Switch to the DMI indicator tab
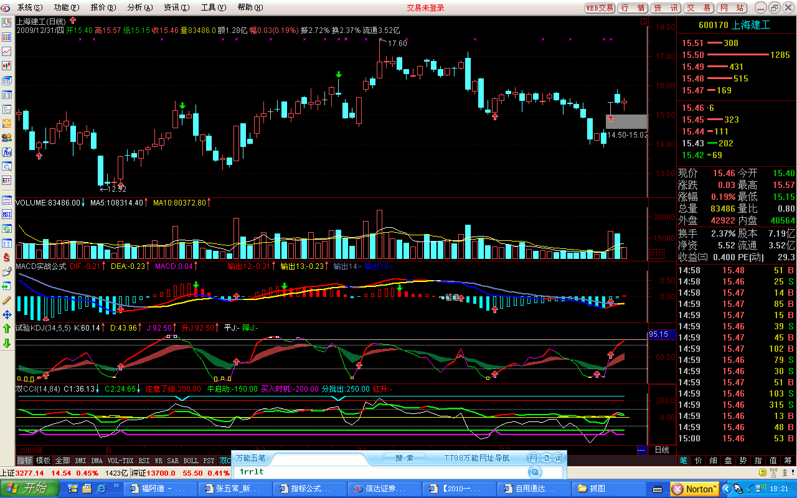Image resolution: width=797 pixels, height=498 pixels. pos(81,461)
